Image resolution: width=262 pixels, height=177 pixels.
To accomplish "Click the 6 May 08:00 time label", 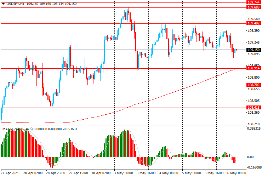I will tap(237, 173).
